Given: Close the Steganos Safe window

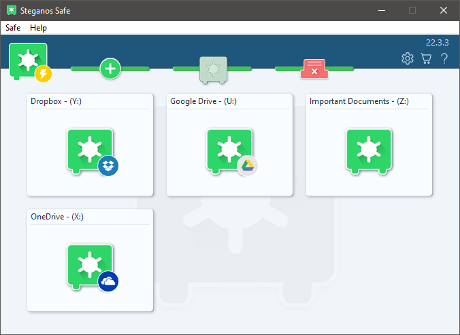Looking at the screenshot, I should pyautogui.click(x=444, y=11).
